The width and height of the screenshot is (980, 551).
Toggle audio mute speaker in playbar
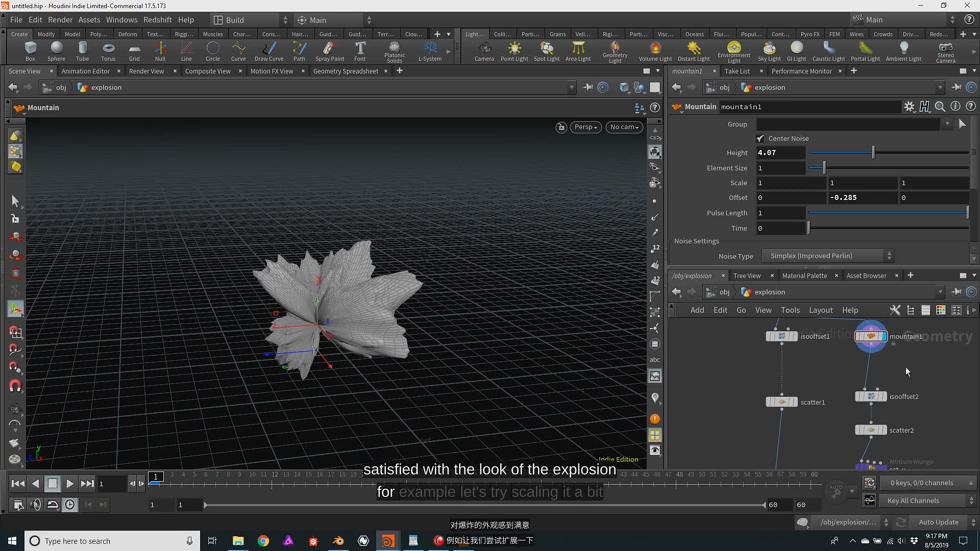coord(35,505)
